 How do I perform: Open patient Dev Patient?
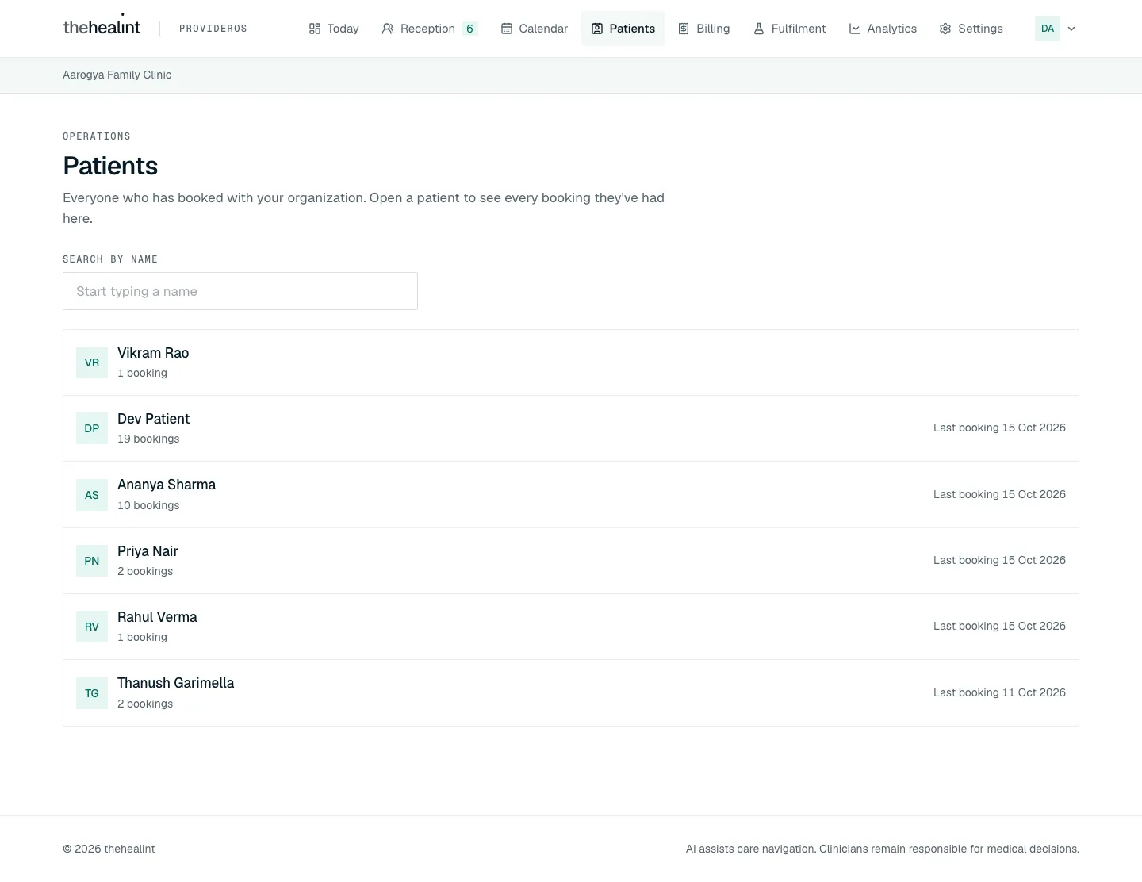(x=571, y=428)
